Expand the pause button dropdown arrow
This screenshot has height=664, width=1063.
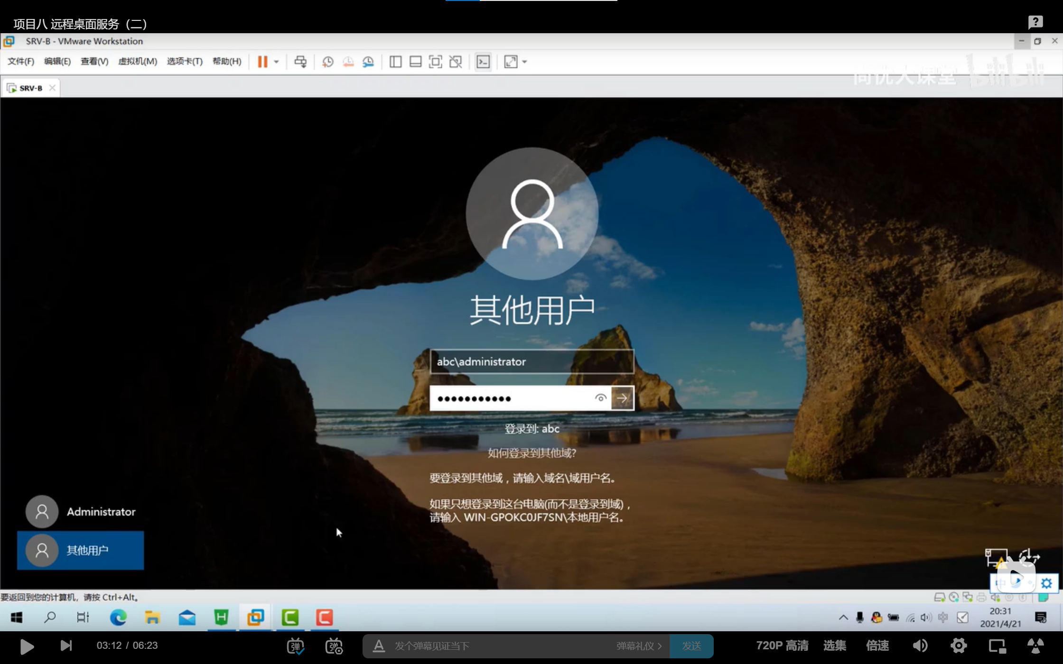276,62
